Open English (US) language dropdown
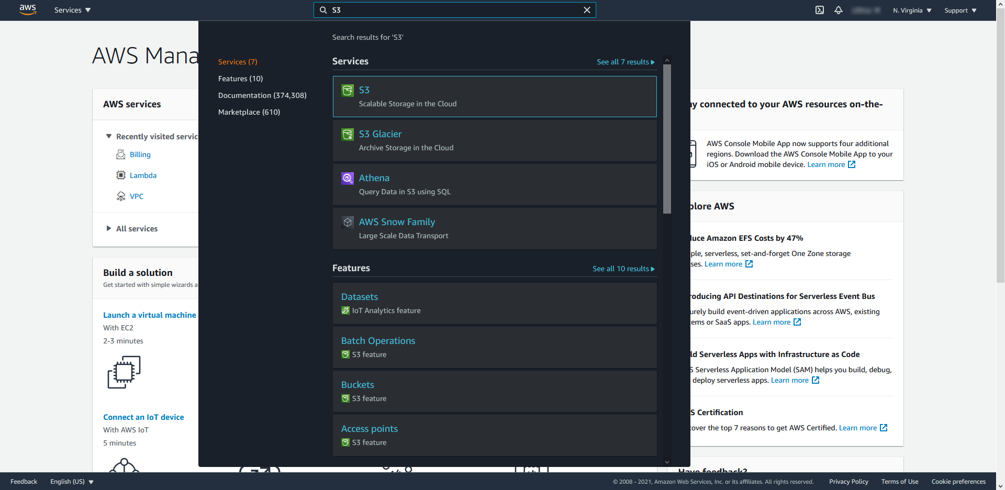Image resolution: width=1005 pixels, height=490 pixels. 72,482
